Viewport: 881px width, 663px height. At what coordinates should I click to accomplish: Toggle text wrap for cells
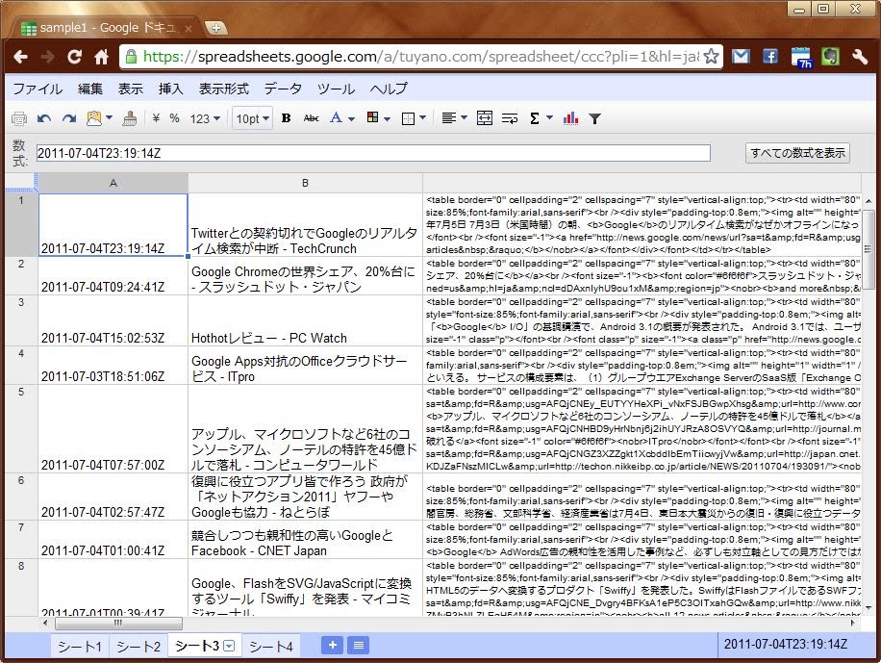click(x=510, y=118)
